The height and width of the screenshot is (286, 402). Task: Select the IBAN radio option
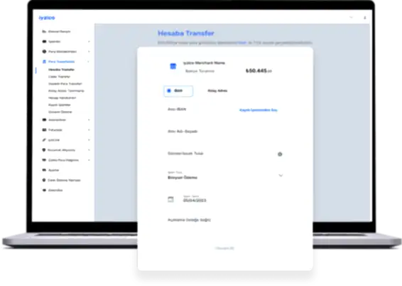pyautogui.click(x=178, y=91)
